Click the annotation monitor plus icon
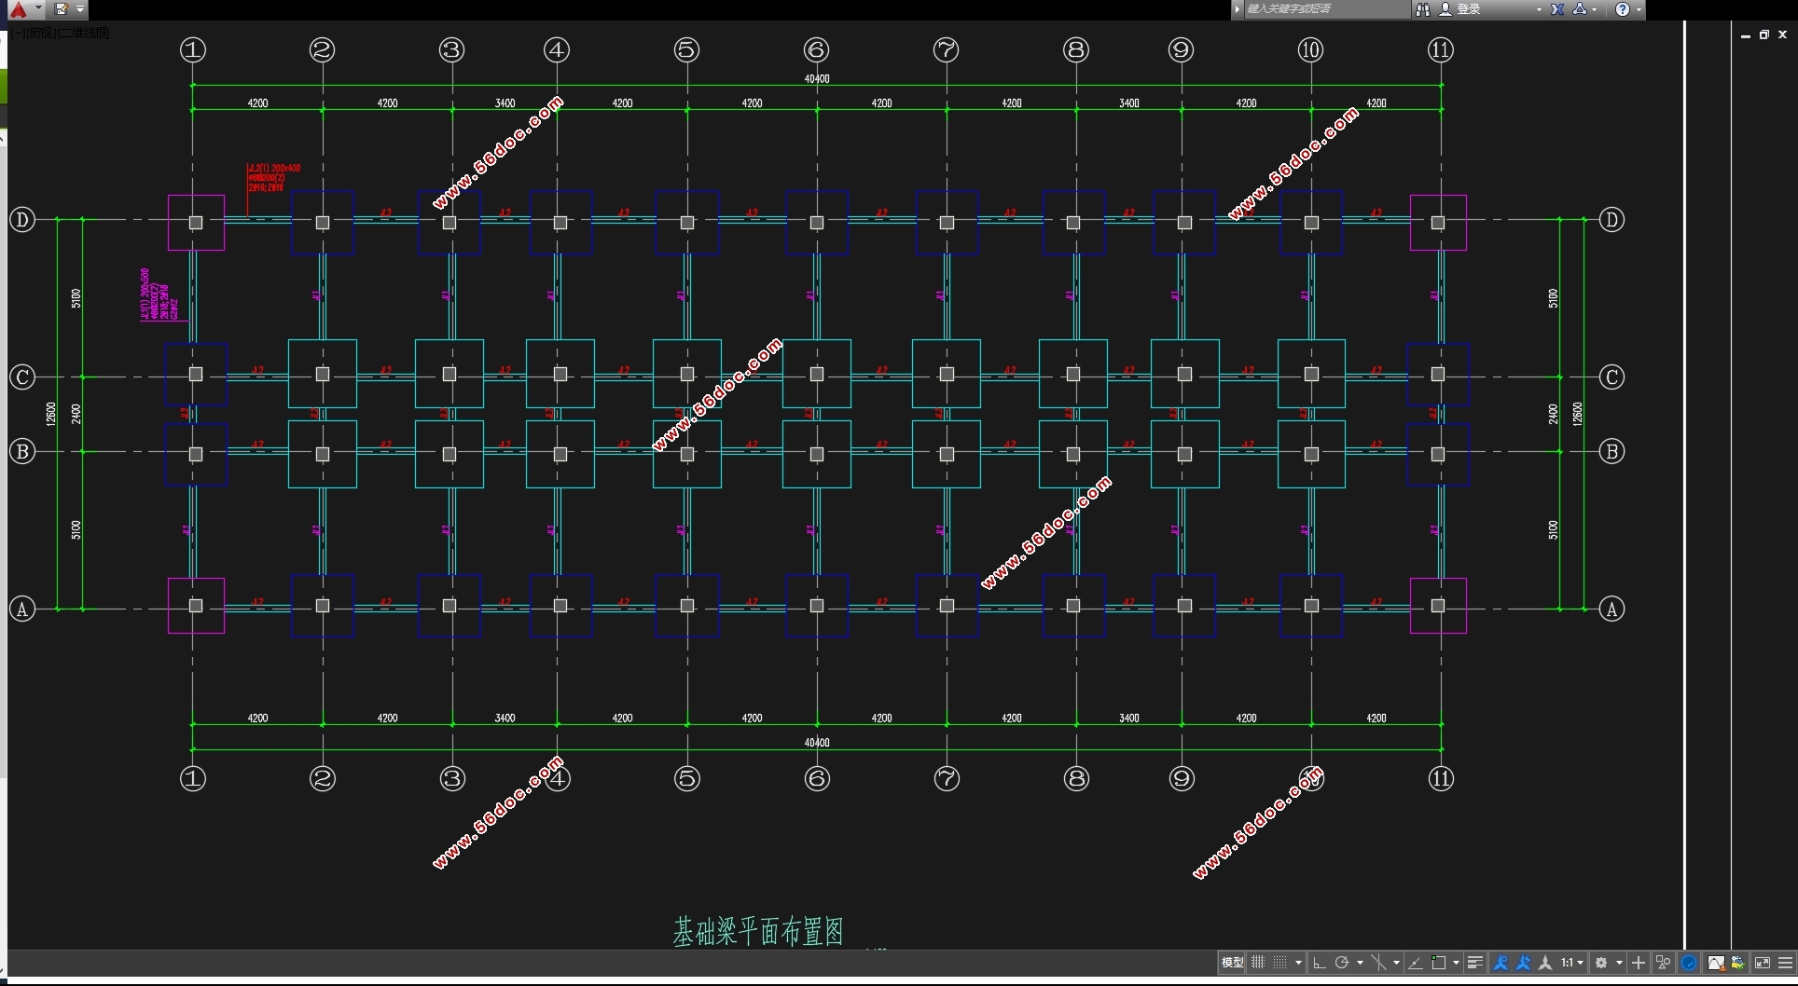The height and width of the screenshot is (986, 1798). 1639,963
